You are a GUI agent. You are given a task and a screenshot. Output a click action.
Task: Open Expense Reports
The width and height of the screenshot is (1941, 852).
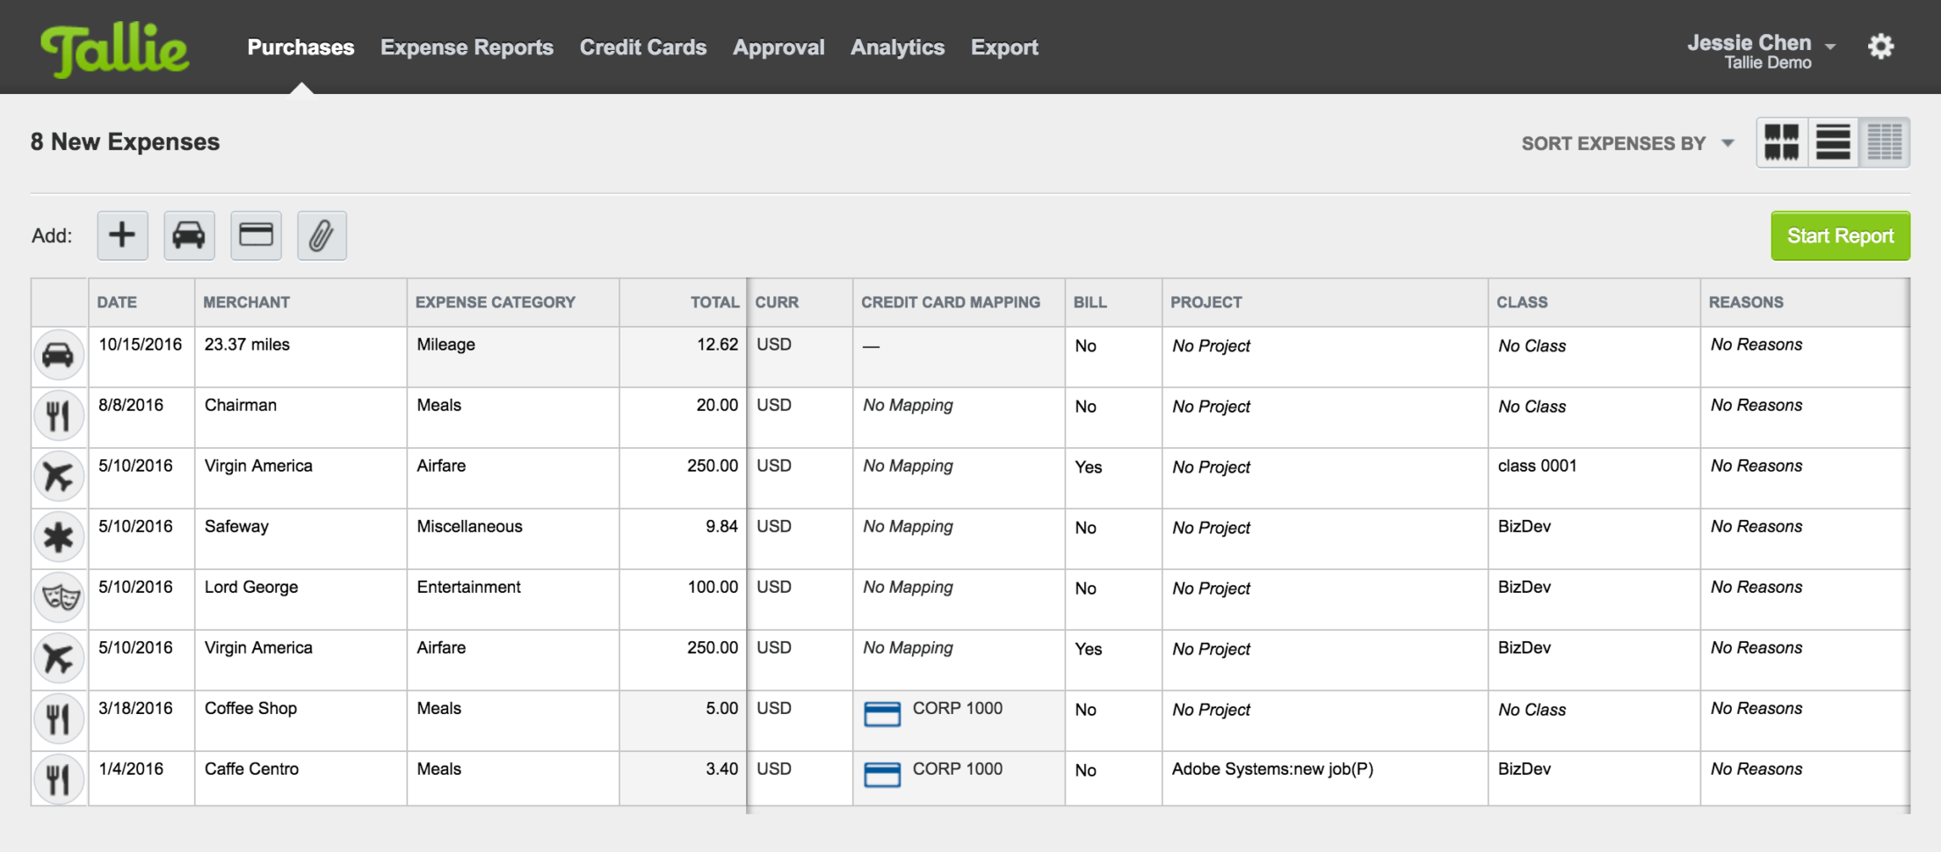coord(467,47)
